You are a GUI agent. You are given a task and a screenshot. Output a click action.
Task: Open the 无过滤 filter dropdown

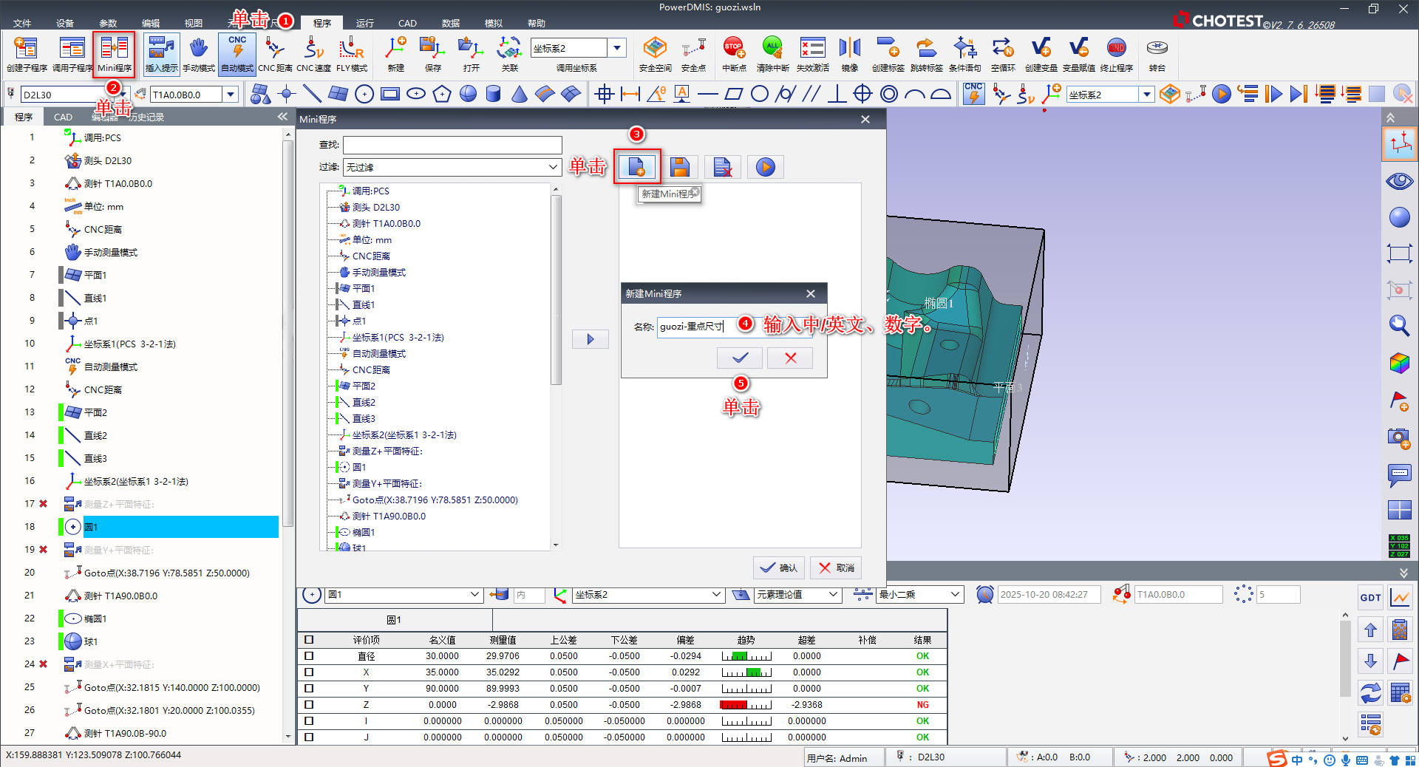click(452, 167)
